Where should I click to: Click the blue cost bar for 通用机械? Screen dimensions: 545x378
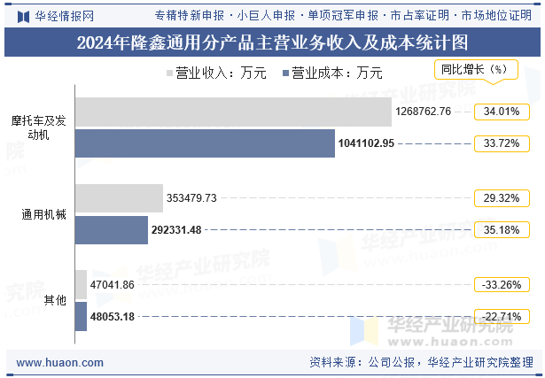[112, 230]
